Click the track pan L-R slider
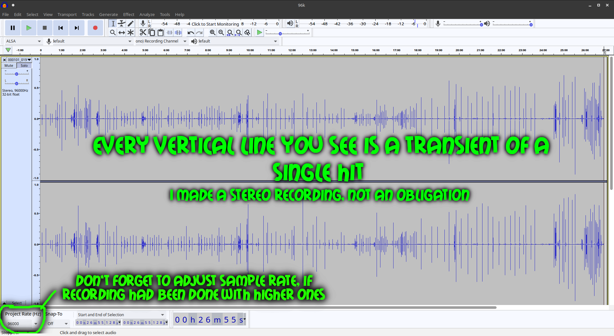This screenshot has height=336, width=614. [17, 83]
